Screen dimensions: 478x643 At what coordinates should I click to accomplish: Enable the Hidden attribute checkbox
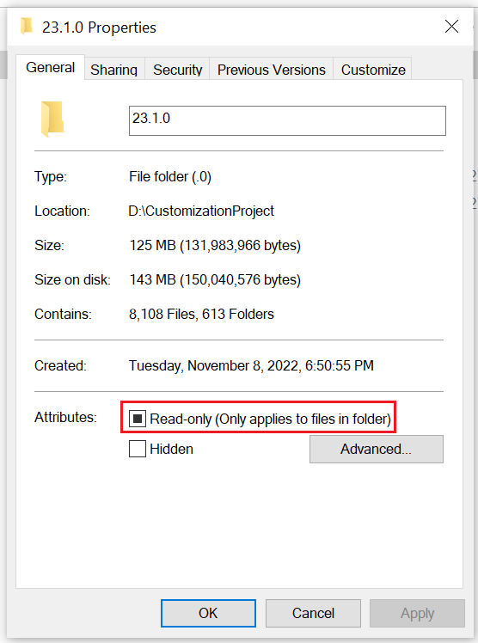tap(138, 449)
